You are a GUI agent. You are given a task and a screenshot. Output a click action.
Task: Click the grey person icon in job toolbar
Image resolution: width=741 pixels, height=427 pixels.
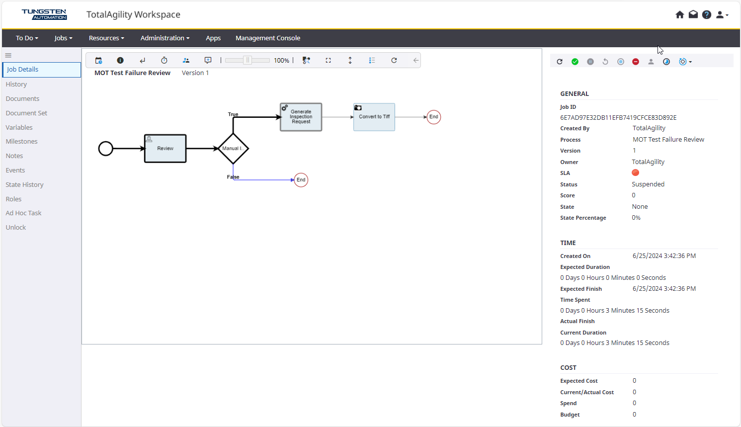click(x=651, y=62)
